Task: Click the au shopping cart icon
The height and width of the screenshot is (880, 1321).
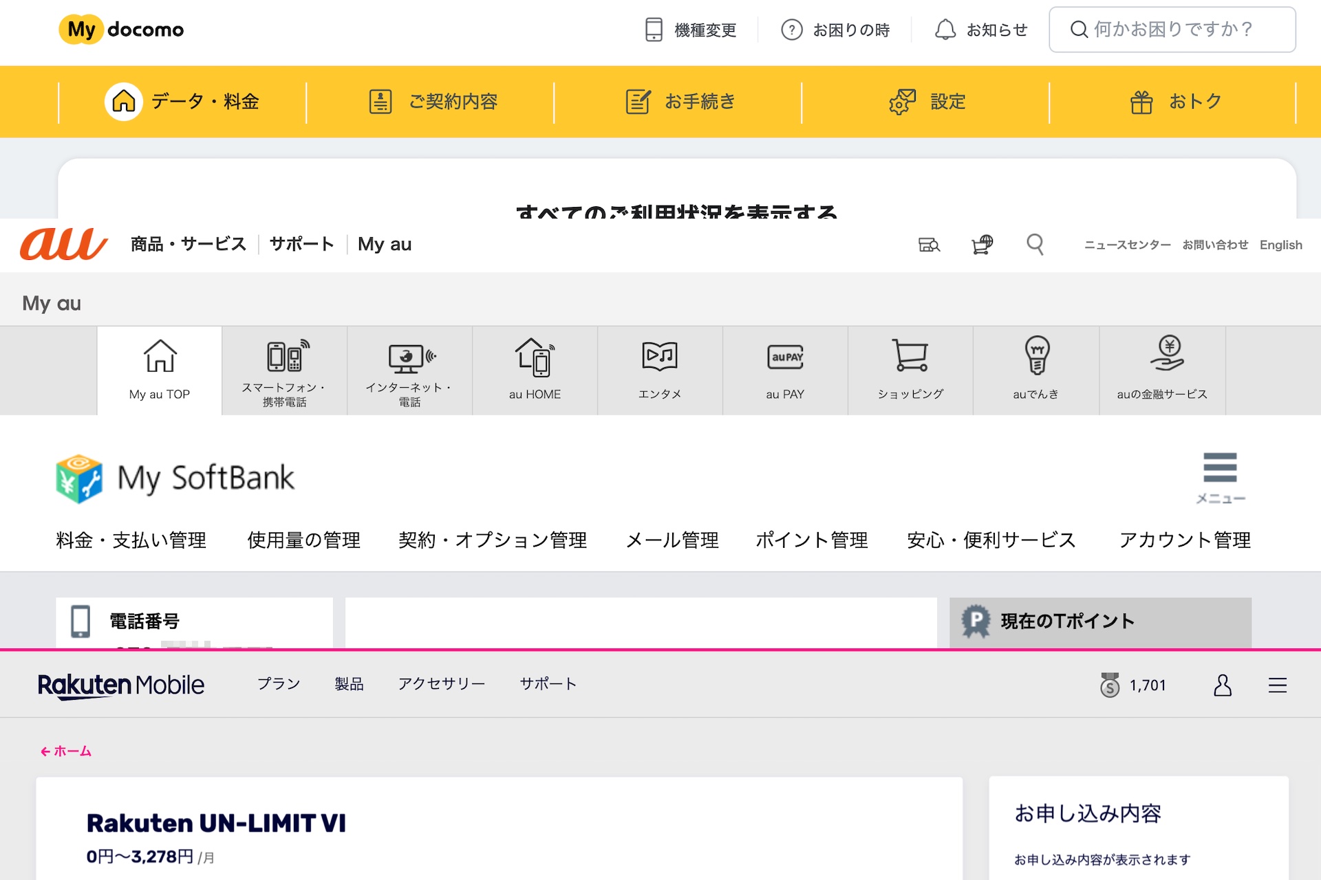Action: tap(982, 244)
